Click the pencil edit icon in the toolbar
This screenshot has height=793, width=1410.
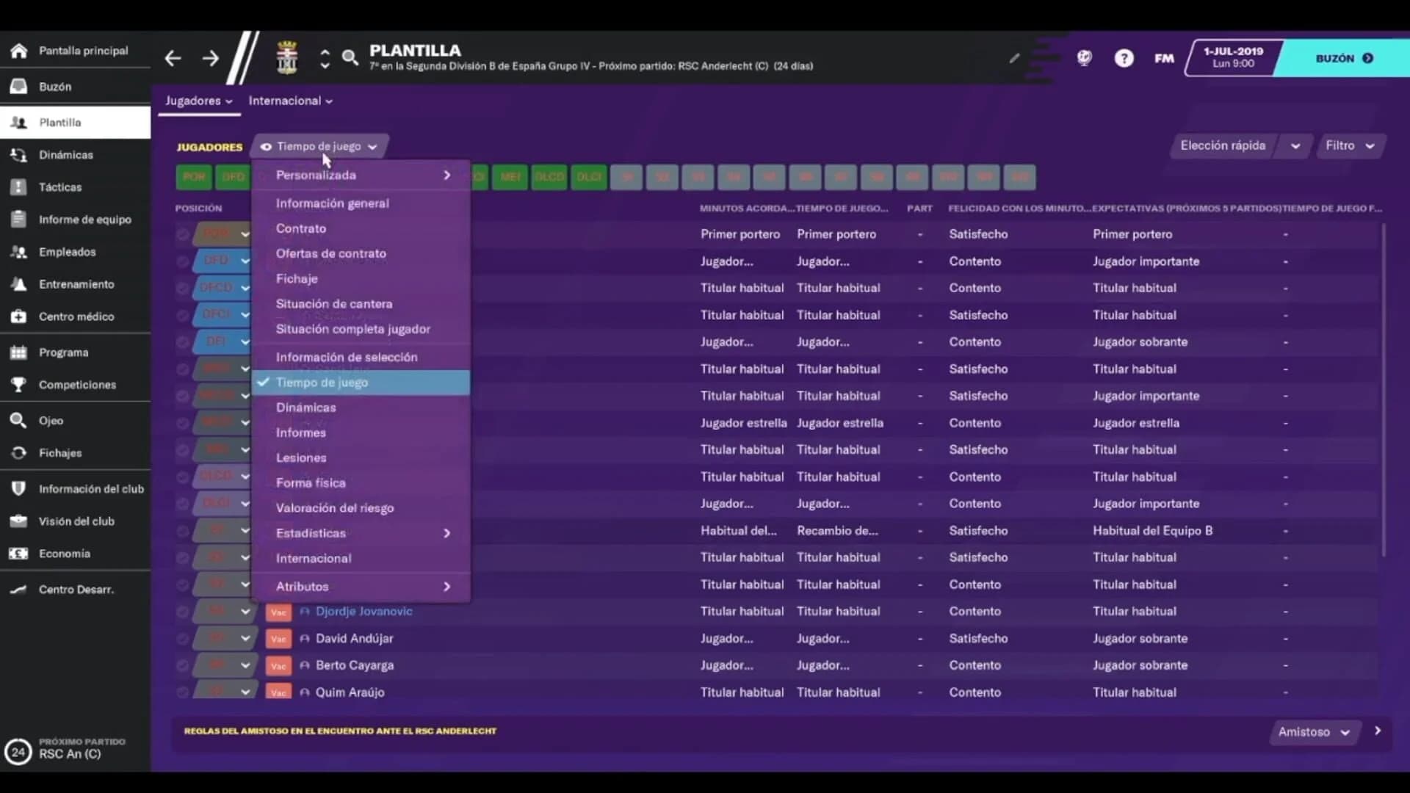coord(1014,57)
